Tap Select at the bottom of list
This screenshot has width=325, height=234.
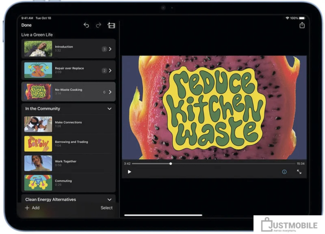point(107,208)
